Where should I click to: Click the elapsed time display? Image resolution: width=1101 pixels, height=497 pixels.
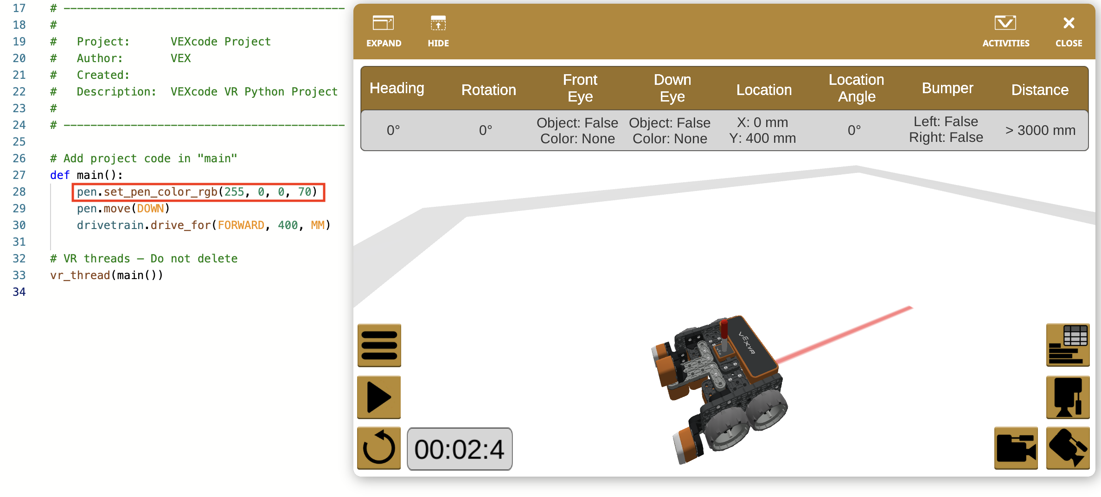[x=460, y=448]
